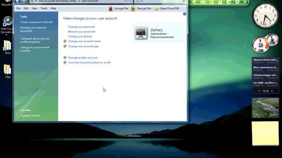
Task: Click Change your account name link
Action: 84,41
